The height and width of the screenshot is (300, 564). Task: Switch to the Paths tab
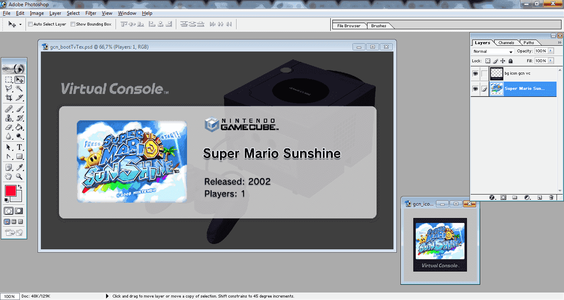click(529, 43)
